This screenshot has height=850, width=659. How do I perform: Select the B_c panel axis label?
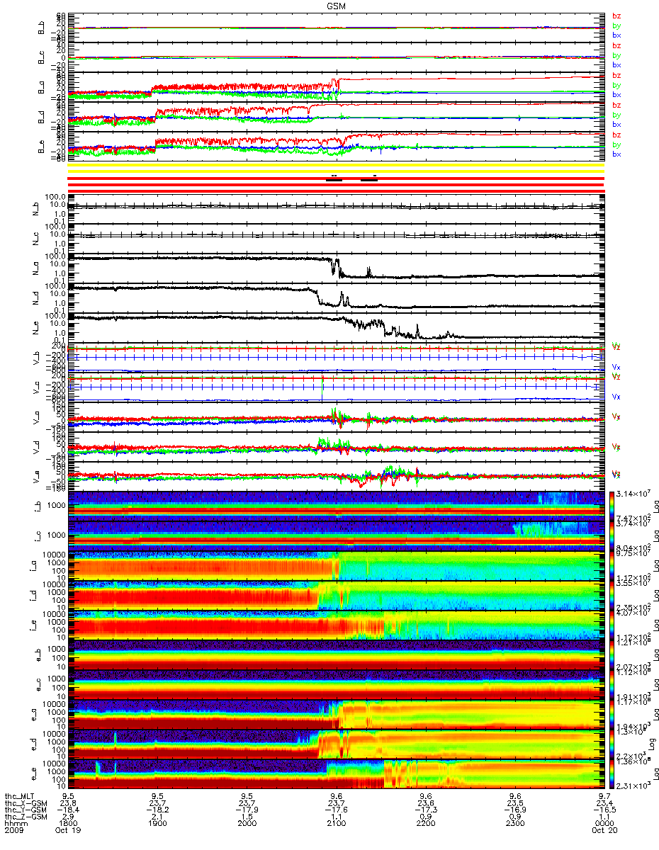pos(41,57)
